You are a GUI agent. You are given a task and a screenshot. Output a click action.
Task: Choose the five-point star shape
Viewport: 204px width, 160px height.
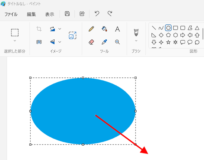[x=169, y=42]
